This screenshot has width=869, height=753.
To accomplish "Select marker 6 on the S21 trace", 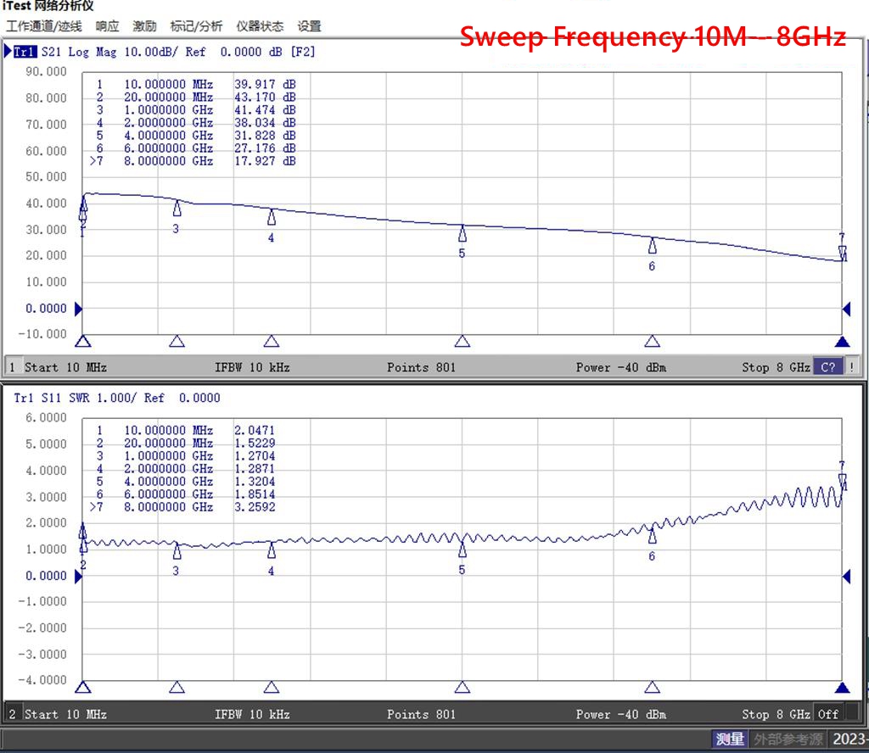I will 653,246.
